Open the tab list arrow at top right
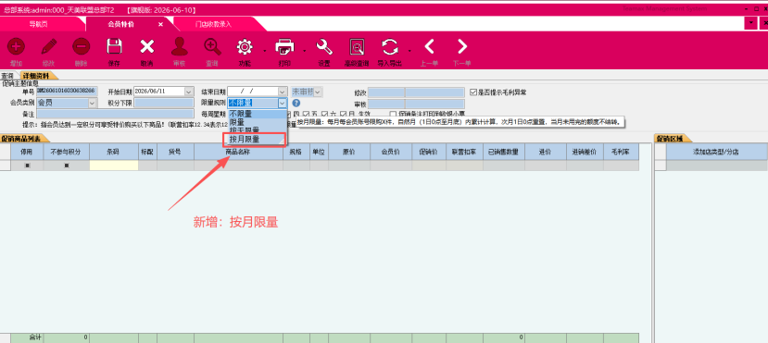768x343 pixels. click(750, 23)
